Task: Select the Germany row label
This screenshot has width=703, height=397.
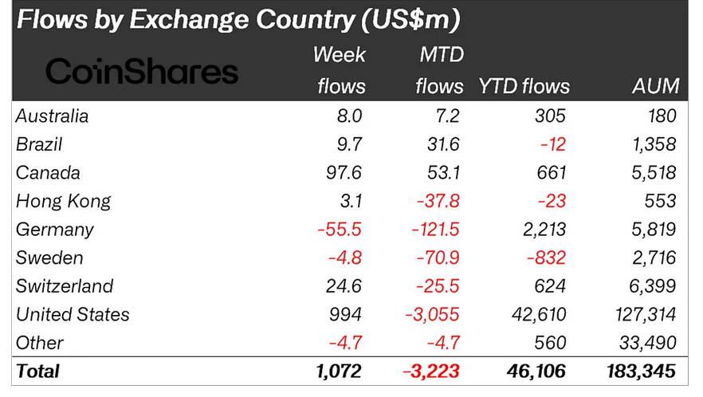Action: point(55,230)
